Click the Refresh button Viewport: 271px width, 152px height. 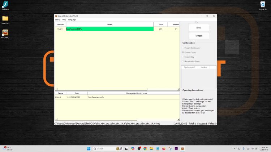coord(199,36)
